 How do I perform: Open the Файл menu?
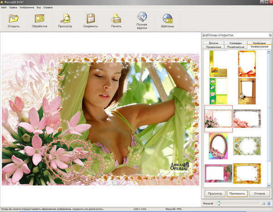click(x=4, y=8)
